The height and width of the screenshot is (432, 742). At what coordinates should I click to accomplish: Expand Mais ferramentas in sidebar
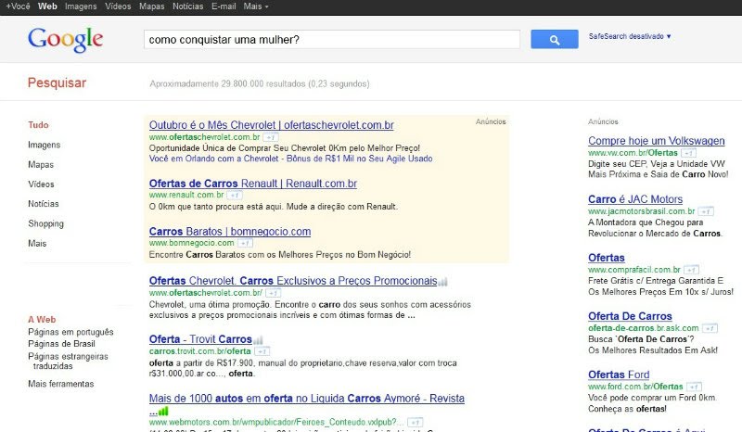click(x=61, y=384)
